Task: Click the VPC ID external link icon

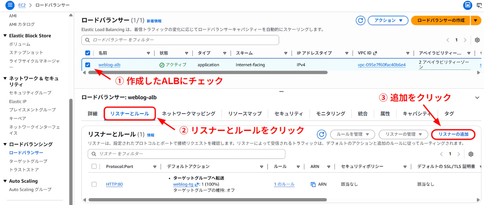Action: tap(375, 53)
